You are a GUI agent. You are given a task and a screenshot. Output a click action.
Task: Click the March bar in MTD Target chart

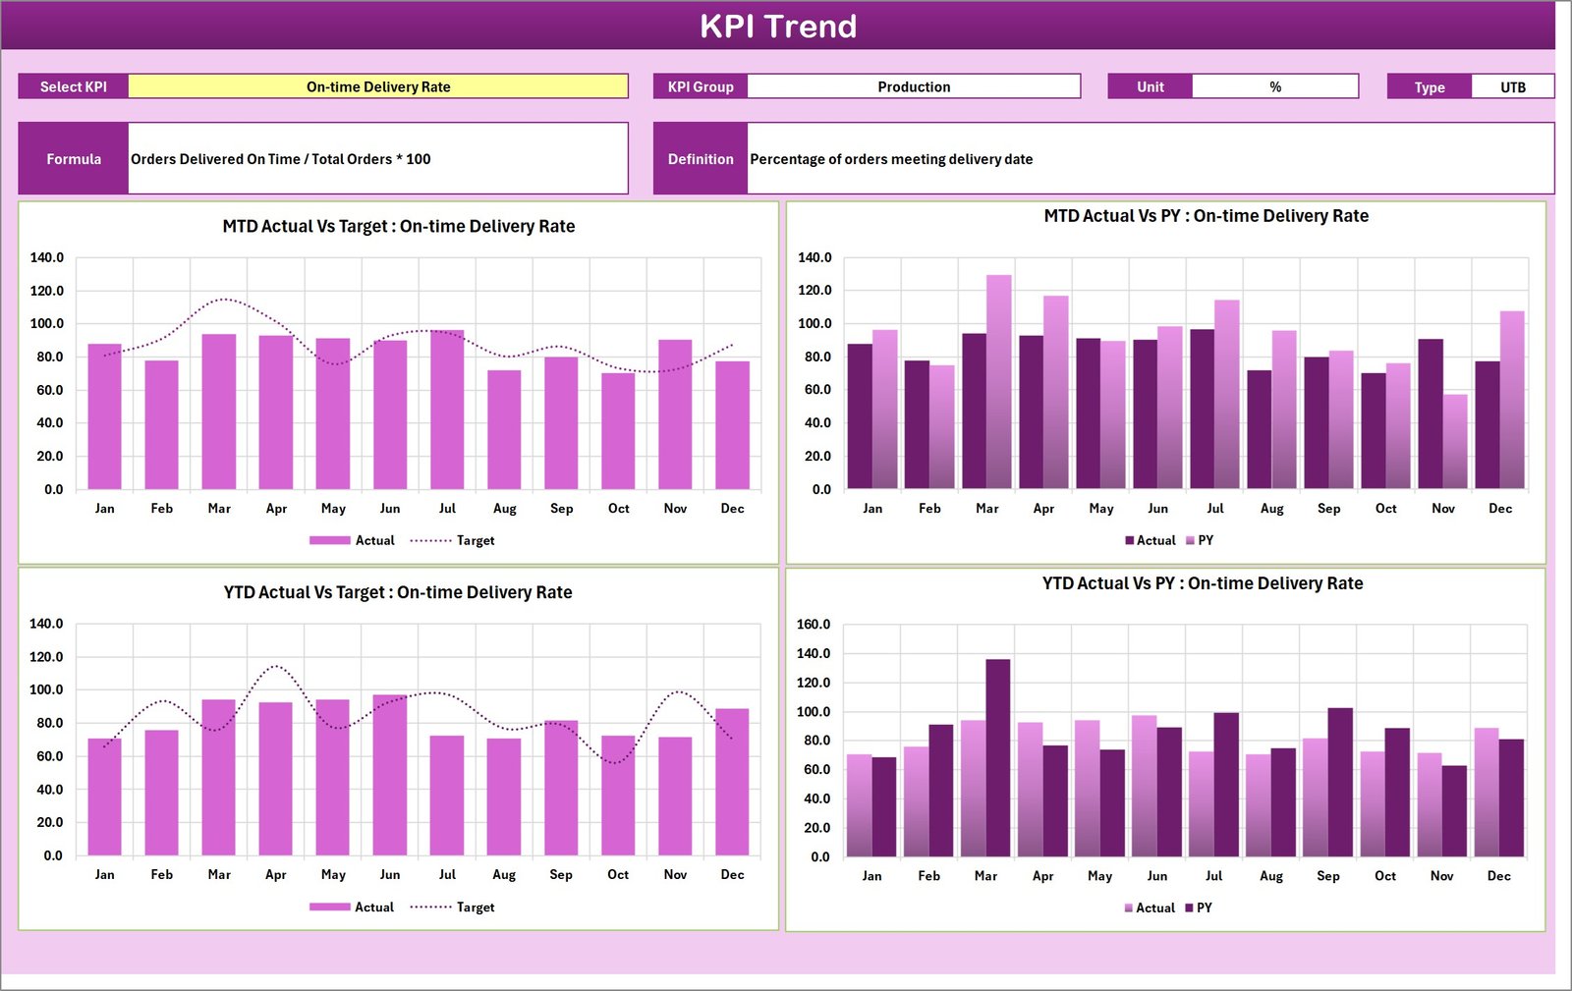coord(219,413)
